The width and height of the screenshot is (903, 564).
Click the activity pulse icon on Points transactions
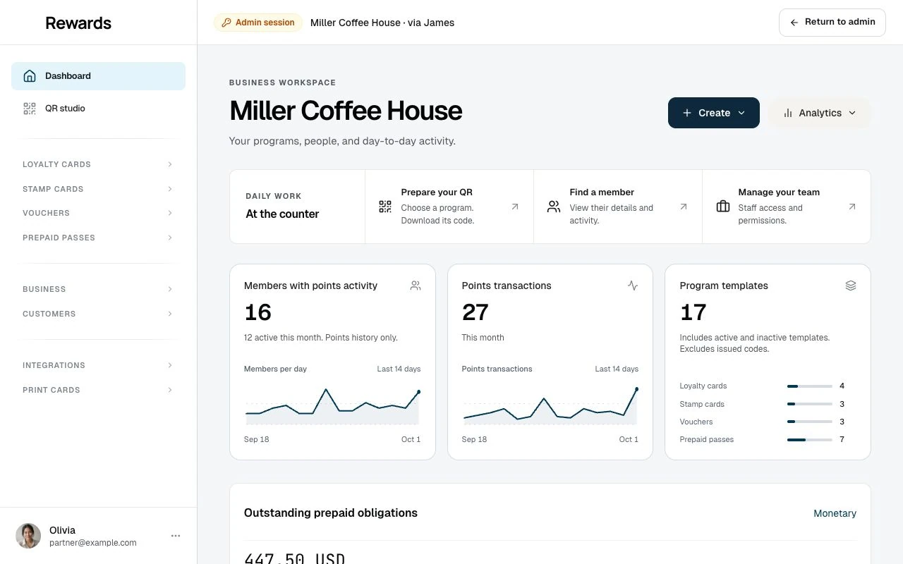click(x=633, y=286)
